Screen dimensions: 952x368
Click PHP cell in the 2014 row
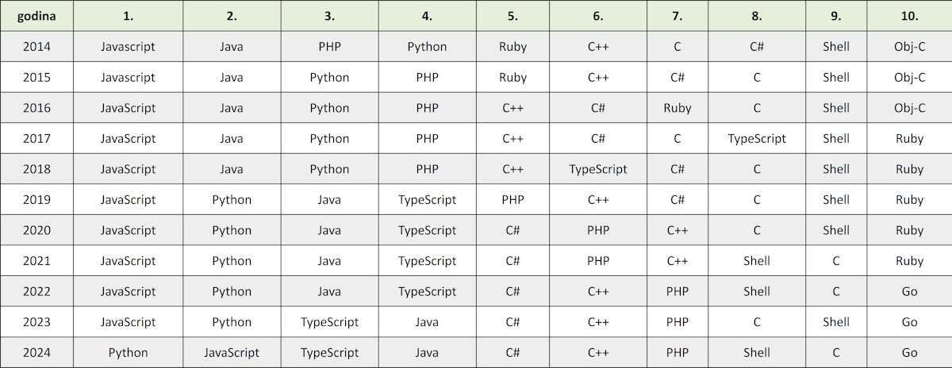[x=329, y=47]
